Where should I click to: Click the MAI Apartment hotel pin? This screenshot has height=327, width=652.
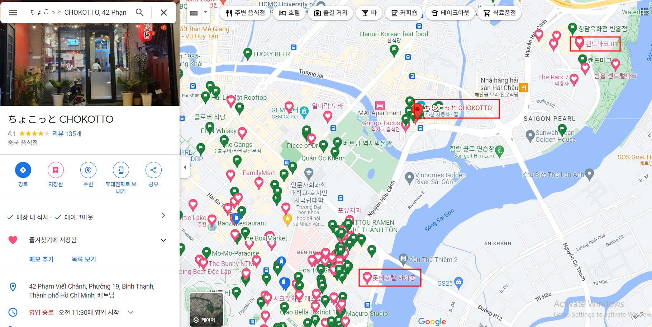[x=380, y=105]
